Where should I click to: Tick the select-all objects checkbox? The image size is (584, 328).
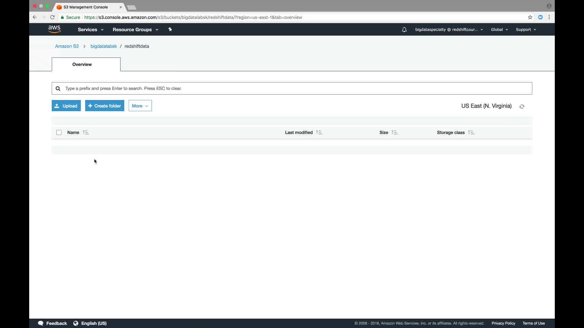[59, 132]
